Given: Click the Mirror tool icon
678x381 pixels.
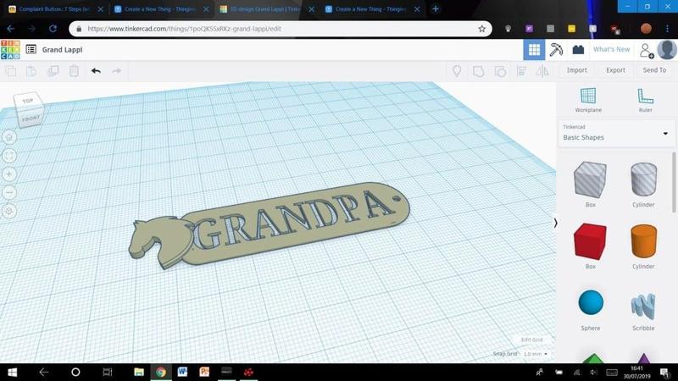Looking at the screenshot, I should [542, 71].
